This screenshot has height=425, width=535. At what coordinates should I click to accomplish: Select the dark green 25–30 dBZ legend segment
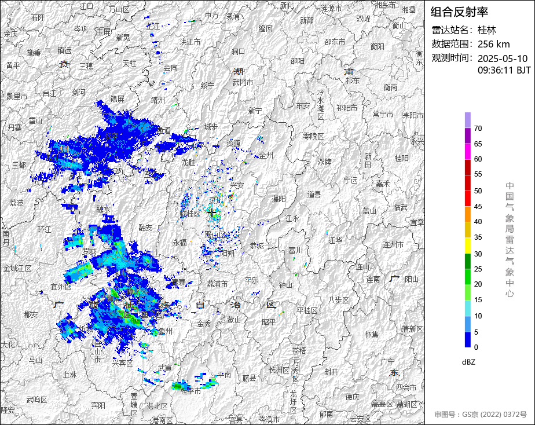click(x=467, y=261)
